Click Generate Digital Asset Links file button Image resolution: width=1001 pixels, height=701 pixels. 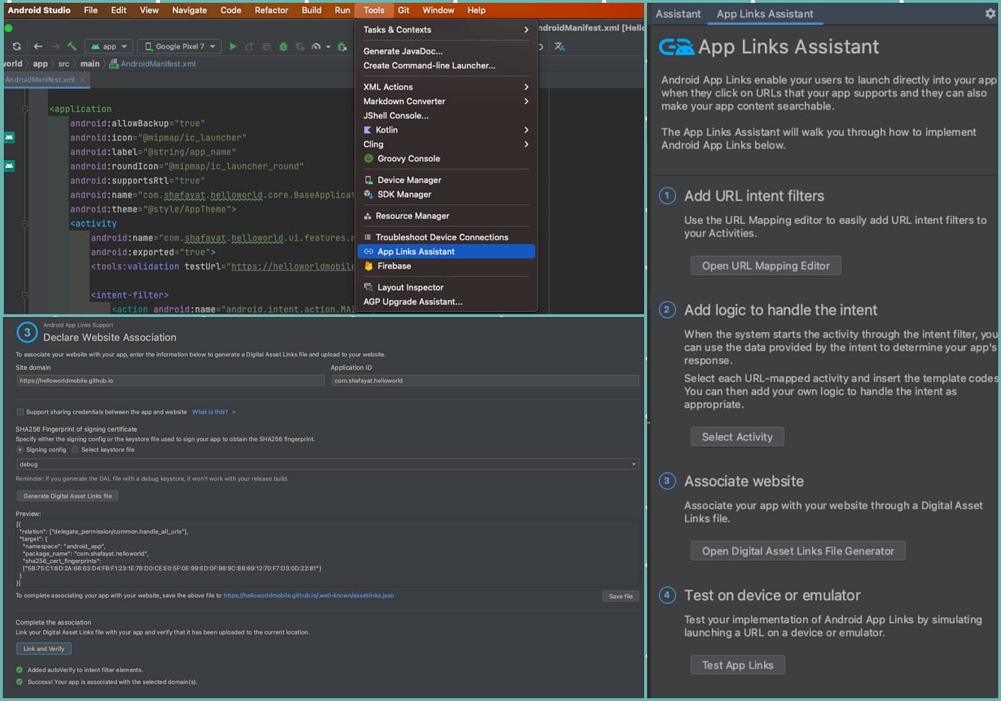[67, 496]
